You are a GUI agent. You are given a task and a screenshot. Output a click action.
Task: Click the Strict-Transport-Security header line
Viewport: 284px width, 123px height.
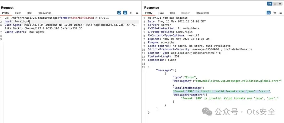coord(200,50)
